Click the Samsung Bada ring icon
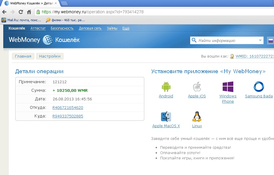This screenshot has width=274, height=175. [x=259, y=86]
